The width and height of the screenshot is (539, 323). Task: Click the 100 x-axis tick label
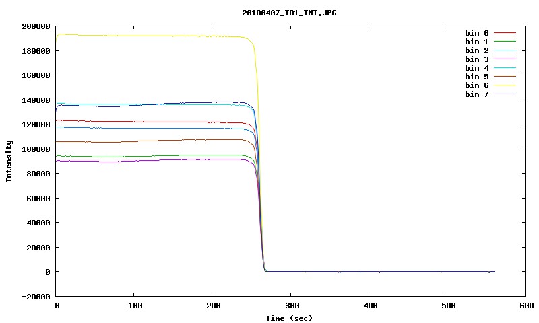(135, 306)
